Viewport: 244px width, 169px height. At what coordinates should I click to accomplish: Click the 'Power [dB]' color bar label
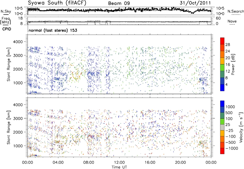tap(233, 64)
